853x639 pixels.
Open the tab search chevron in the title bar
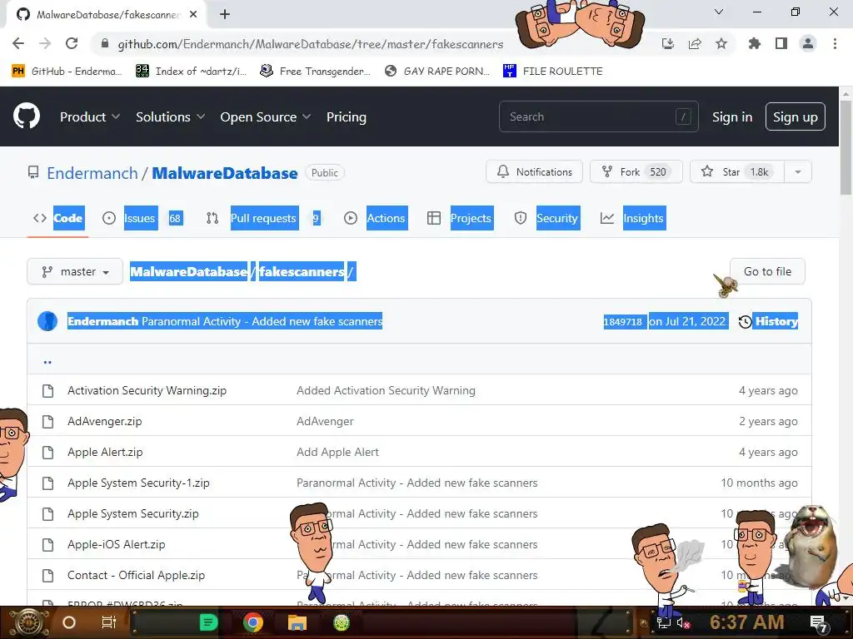coord(719,12)
